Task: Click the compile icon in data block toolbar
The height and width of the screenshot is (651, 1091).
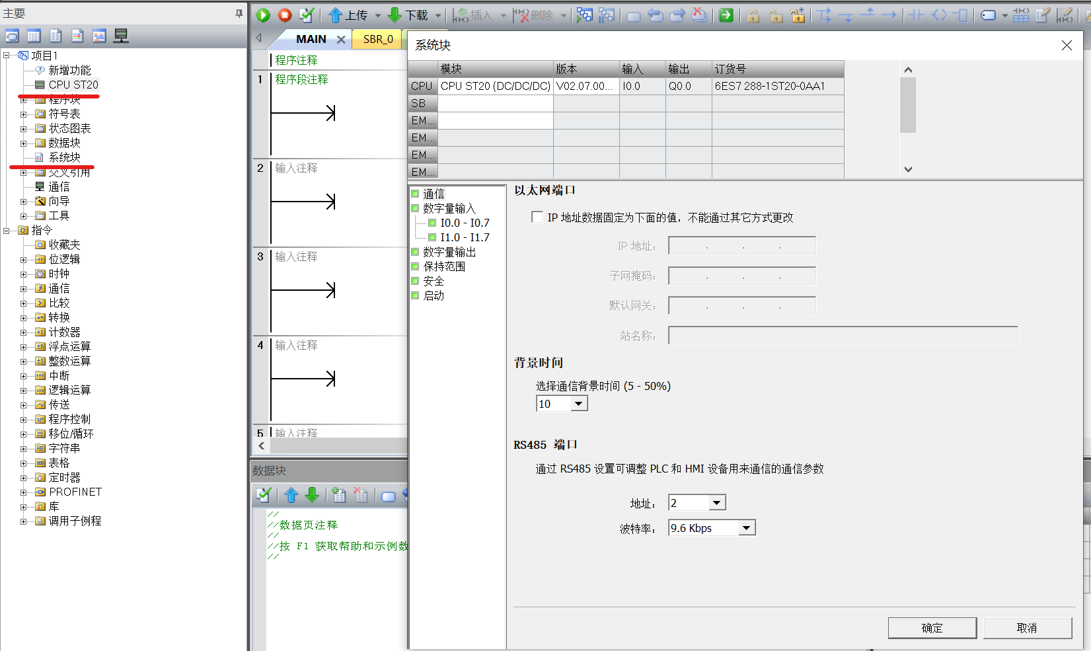Action: pyautogui.click(x=263, y=495)
